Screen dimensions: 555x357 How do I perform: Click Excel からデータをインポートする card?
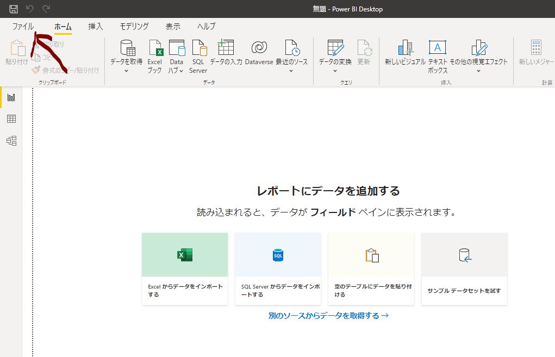pos(185,268)
